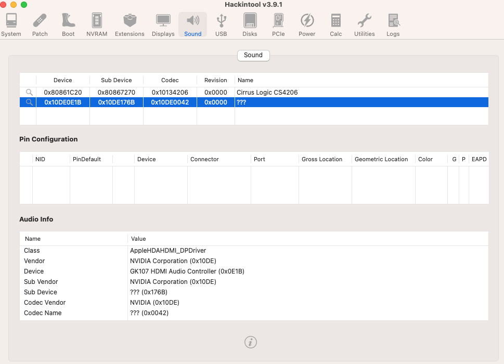Go to the Extensions section
Screen dimensions: 504x364
tap(130, 25)
